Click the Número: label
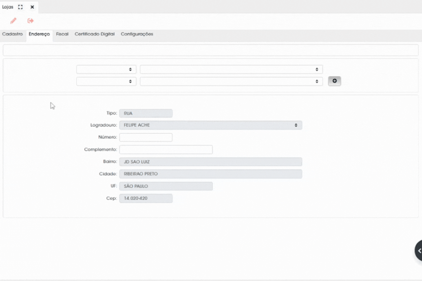Screen dimensions: 422x281 [108, 137]
